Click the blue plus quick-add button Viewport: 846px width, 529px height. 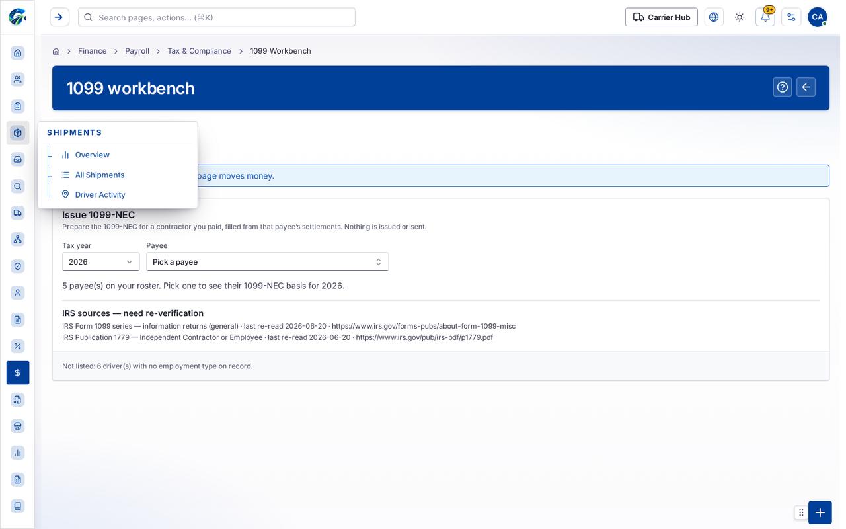click(x=820, y=512)
